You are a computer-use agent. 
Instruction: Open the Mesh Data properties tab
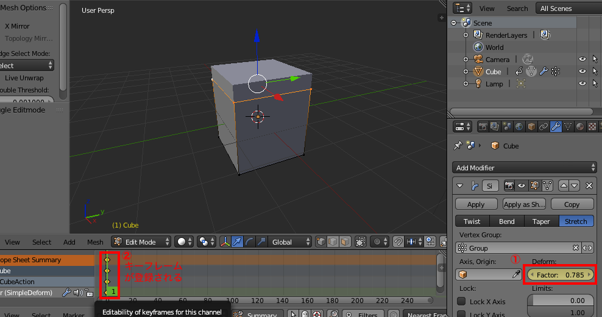click(x=568, y=127)
